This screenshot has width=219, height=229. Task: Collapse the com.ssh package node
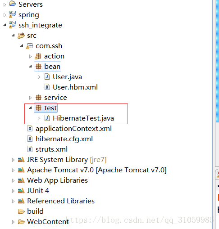point(22,46)
